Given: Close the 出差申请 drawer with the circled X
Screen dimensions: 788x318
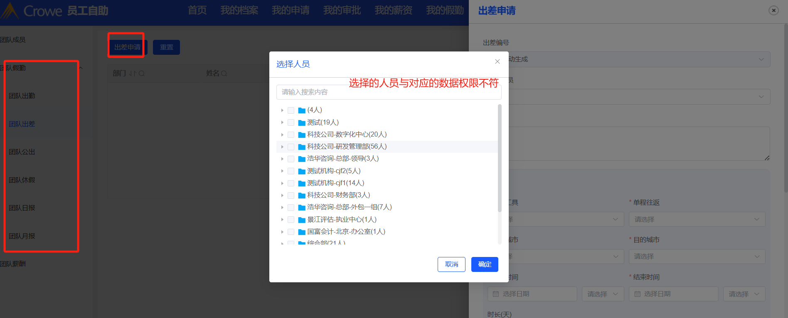Looking at the screenshot, I should click(x=773, y=10).
